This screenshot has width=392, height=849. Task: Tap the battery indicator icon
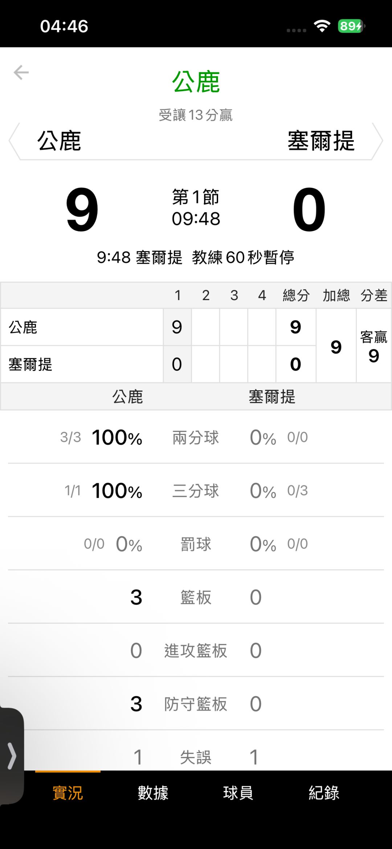351,26
